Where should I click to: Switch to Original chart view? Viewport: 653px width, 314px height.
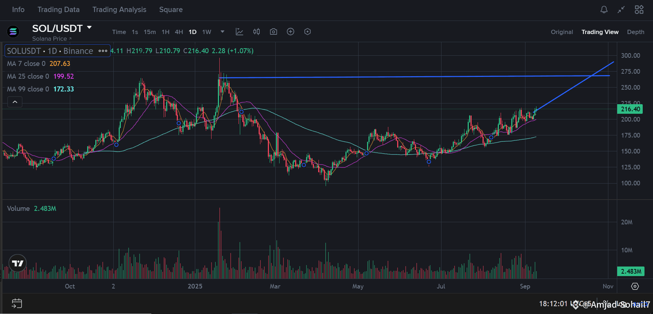(562, 32)
